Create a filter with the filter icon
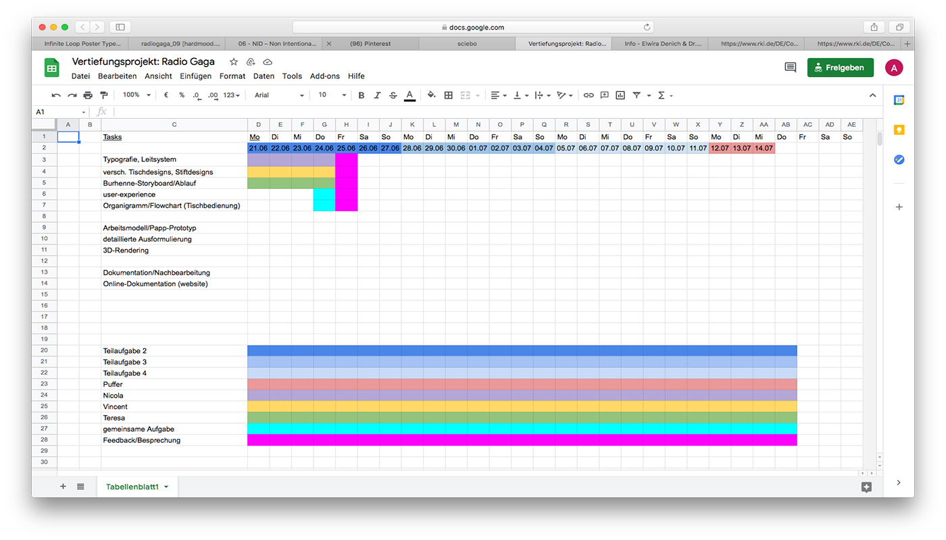 point(636,95)
